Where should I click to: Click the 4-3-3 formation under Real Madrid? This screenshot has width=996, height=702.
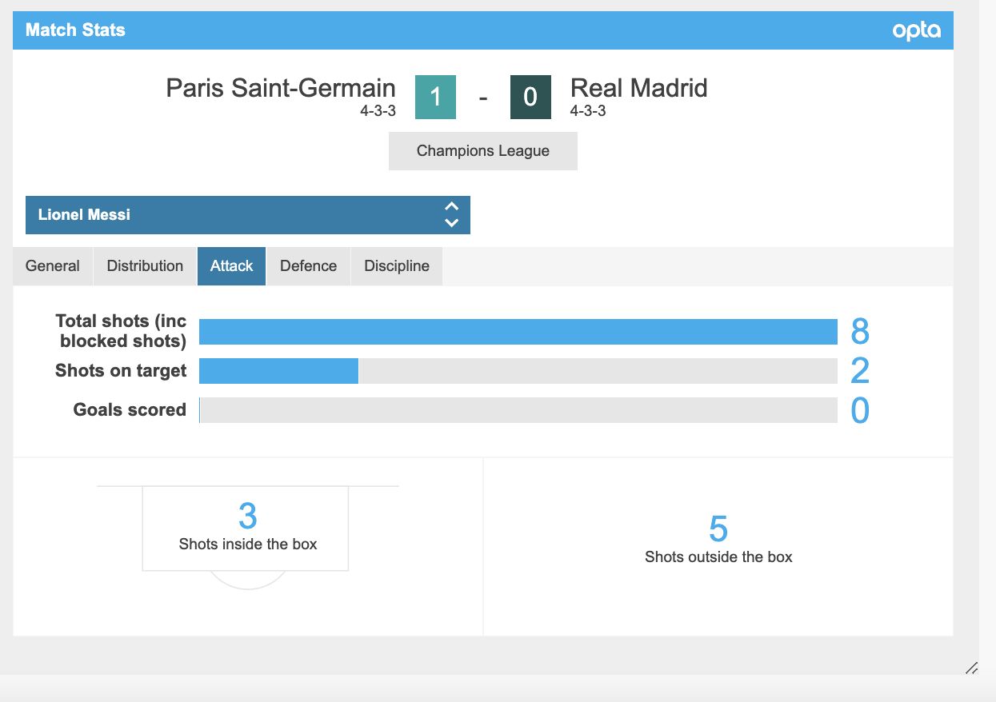pyautogui.click(x=588, y=111)
